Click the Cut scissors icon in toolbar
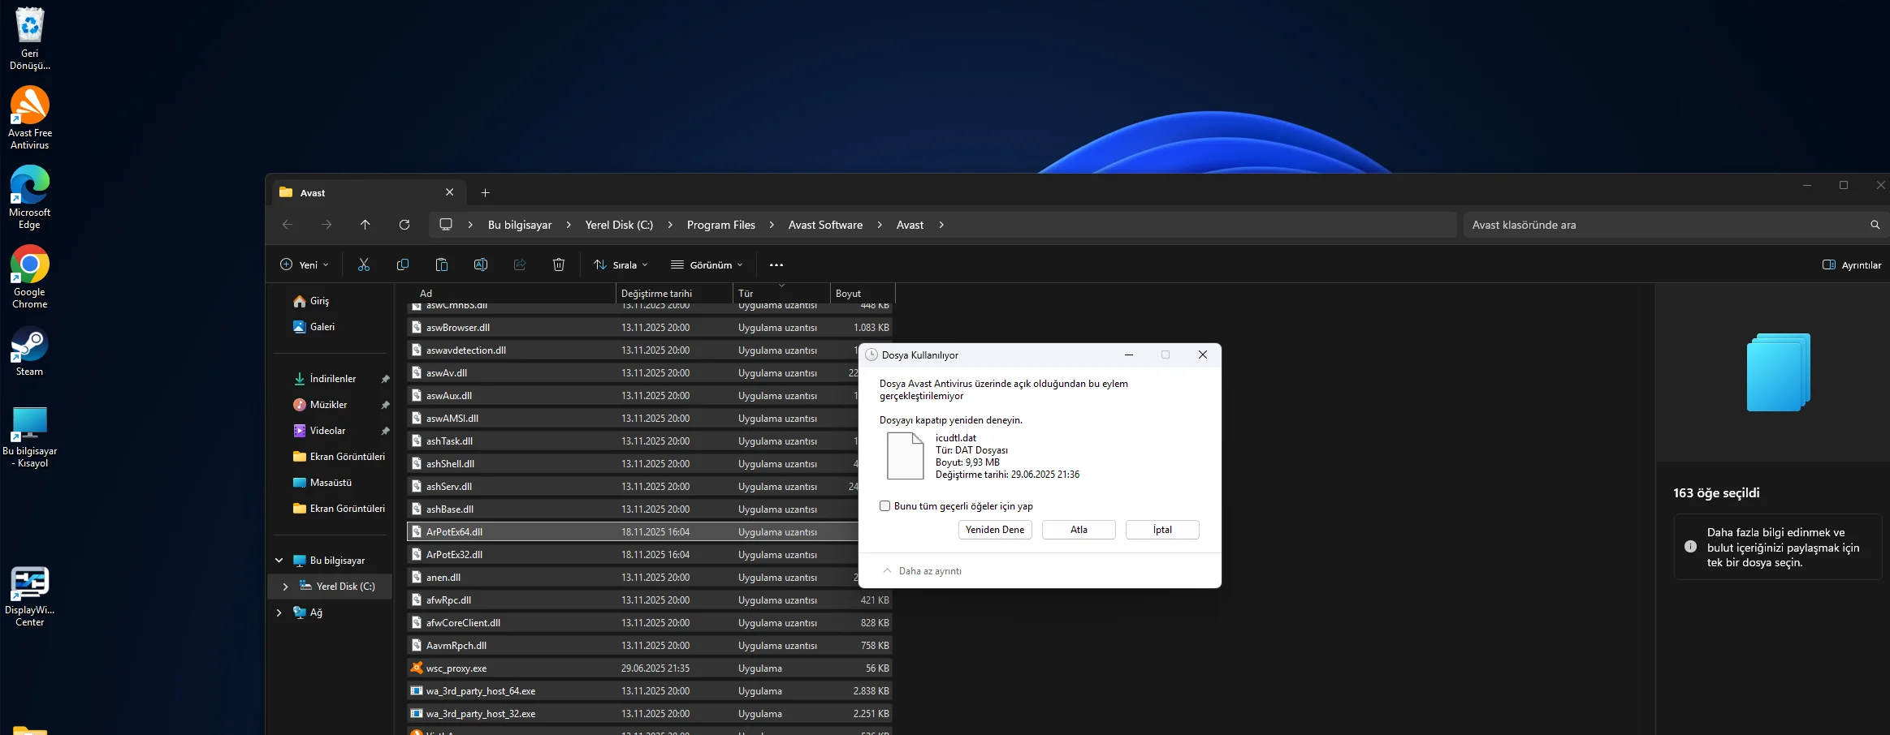The width and height of the screenshot is (1890, 735). pos(364,264)
